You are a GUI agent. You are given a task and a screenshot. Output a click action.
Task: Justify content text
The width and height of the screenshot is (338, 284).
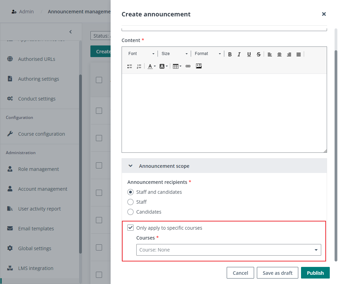pos(299,54)
